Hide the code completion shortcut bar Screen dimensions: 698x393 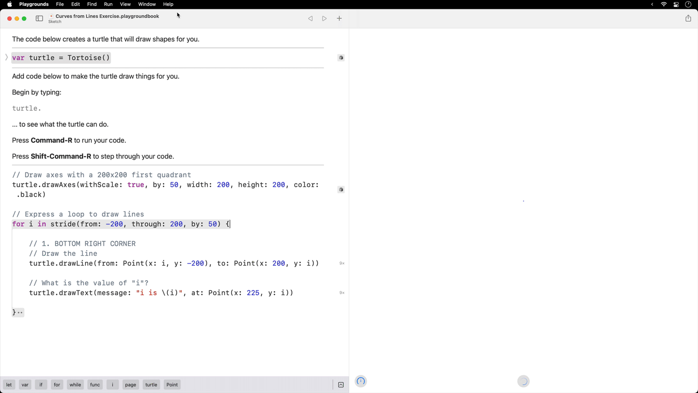coord(341,384)
